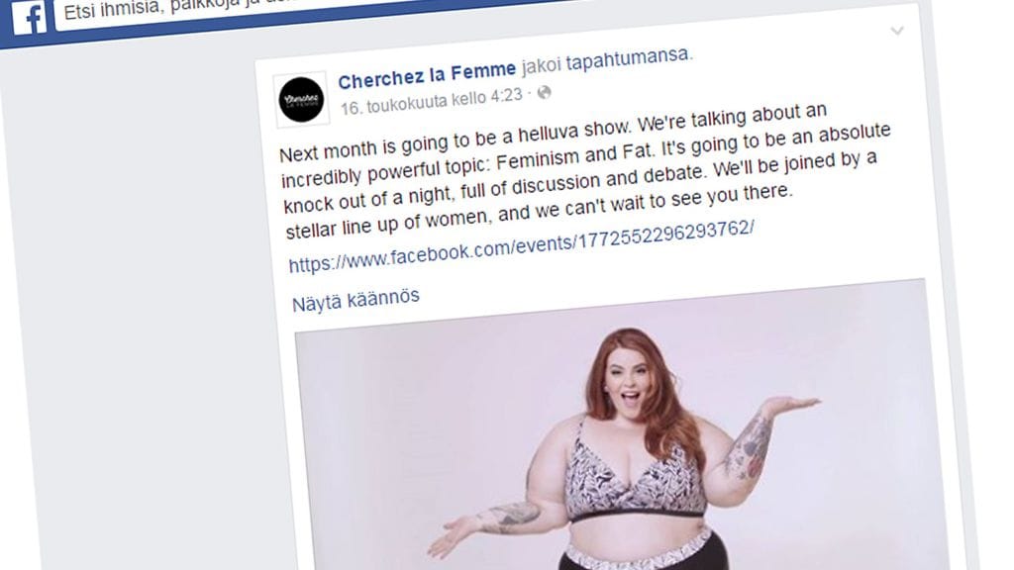This screenshot has width=1014, height=570.
Task: Open the Cherchez la Femme profile picture
Action: coord(301,100)
